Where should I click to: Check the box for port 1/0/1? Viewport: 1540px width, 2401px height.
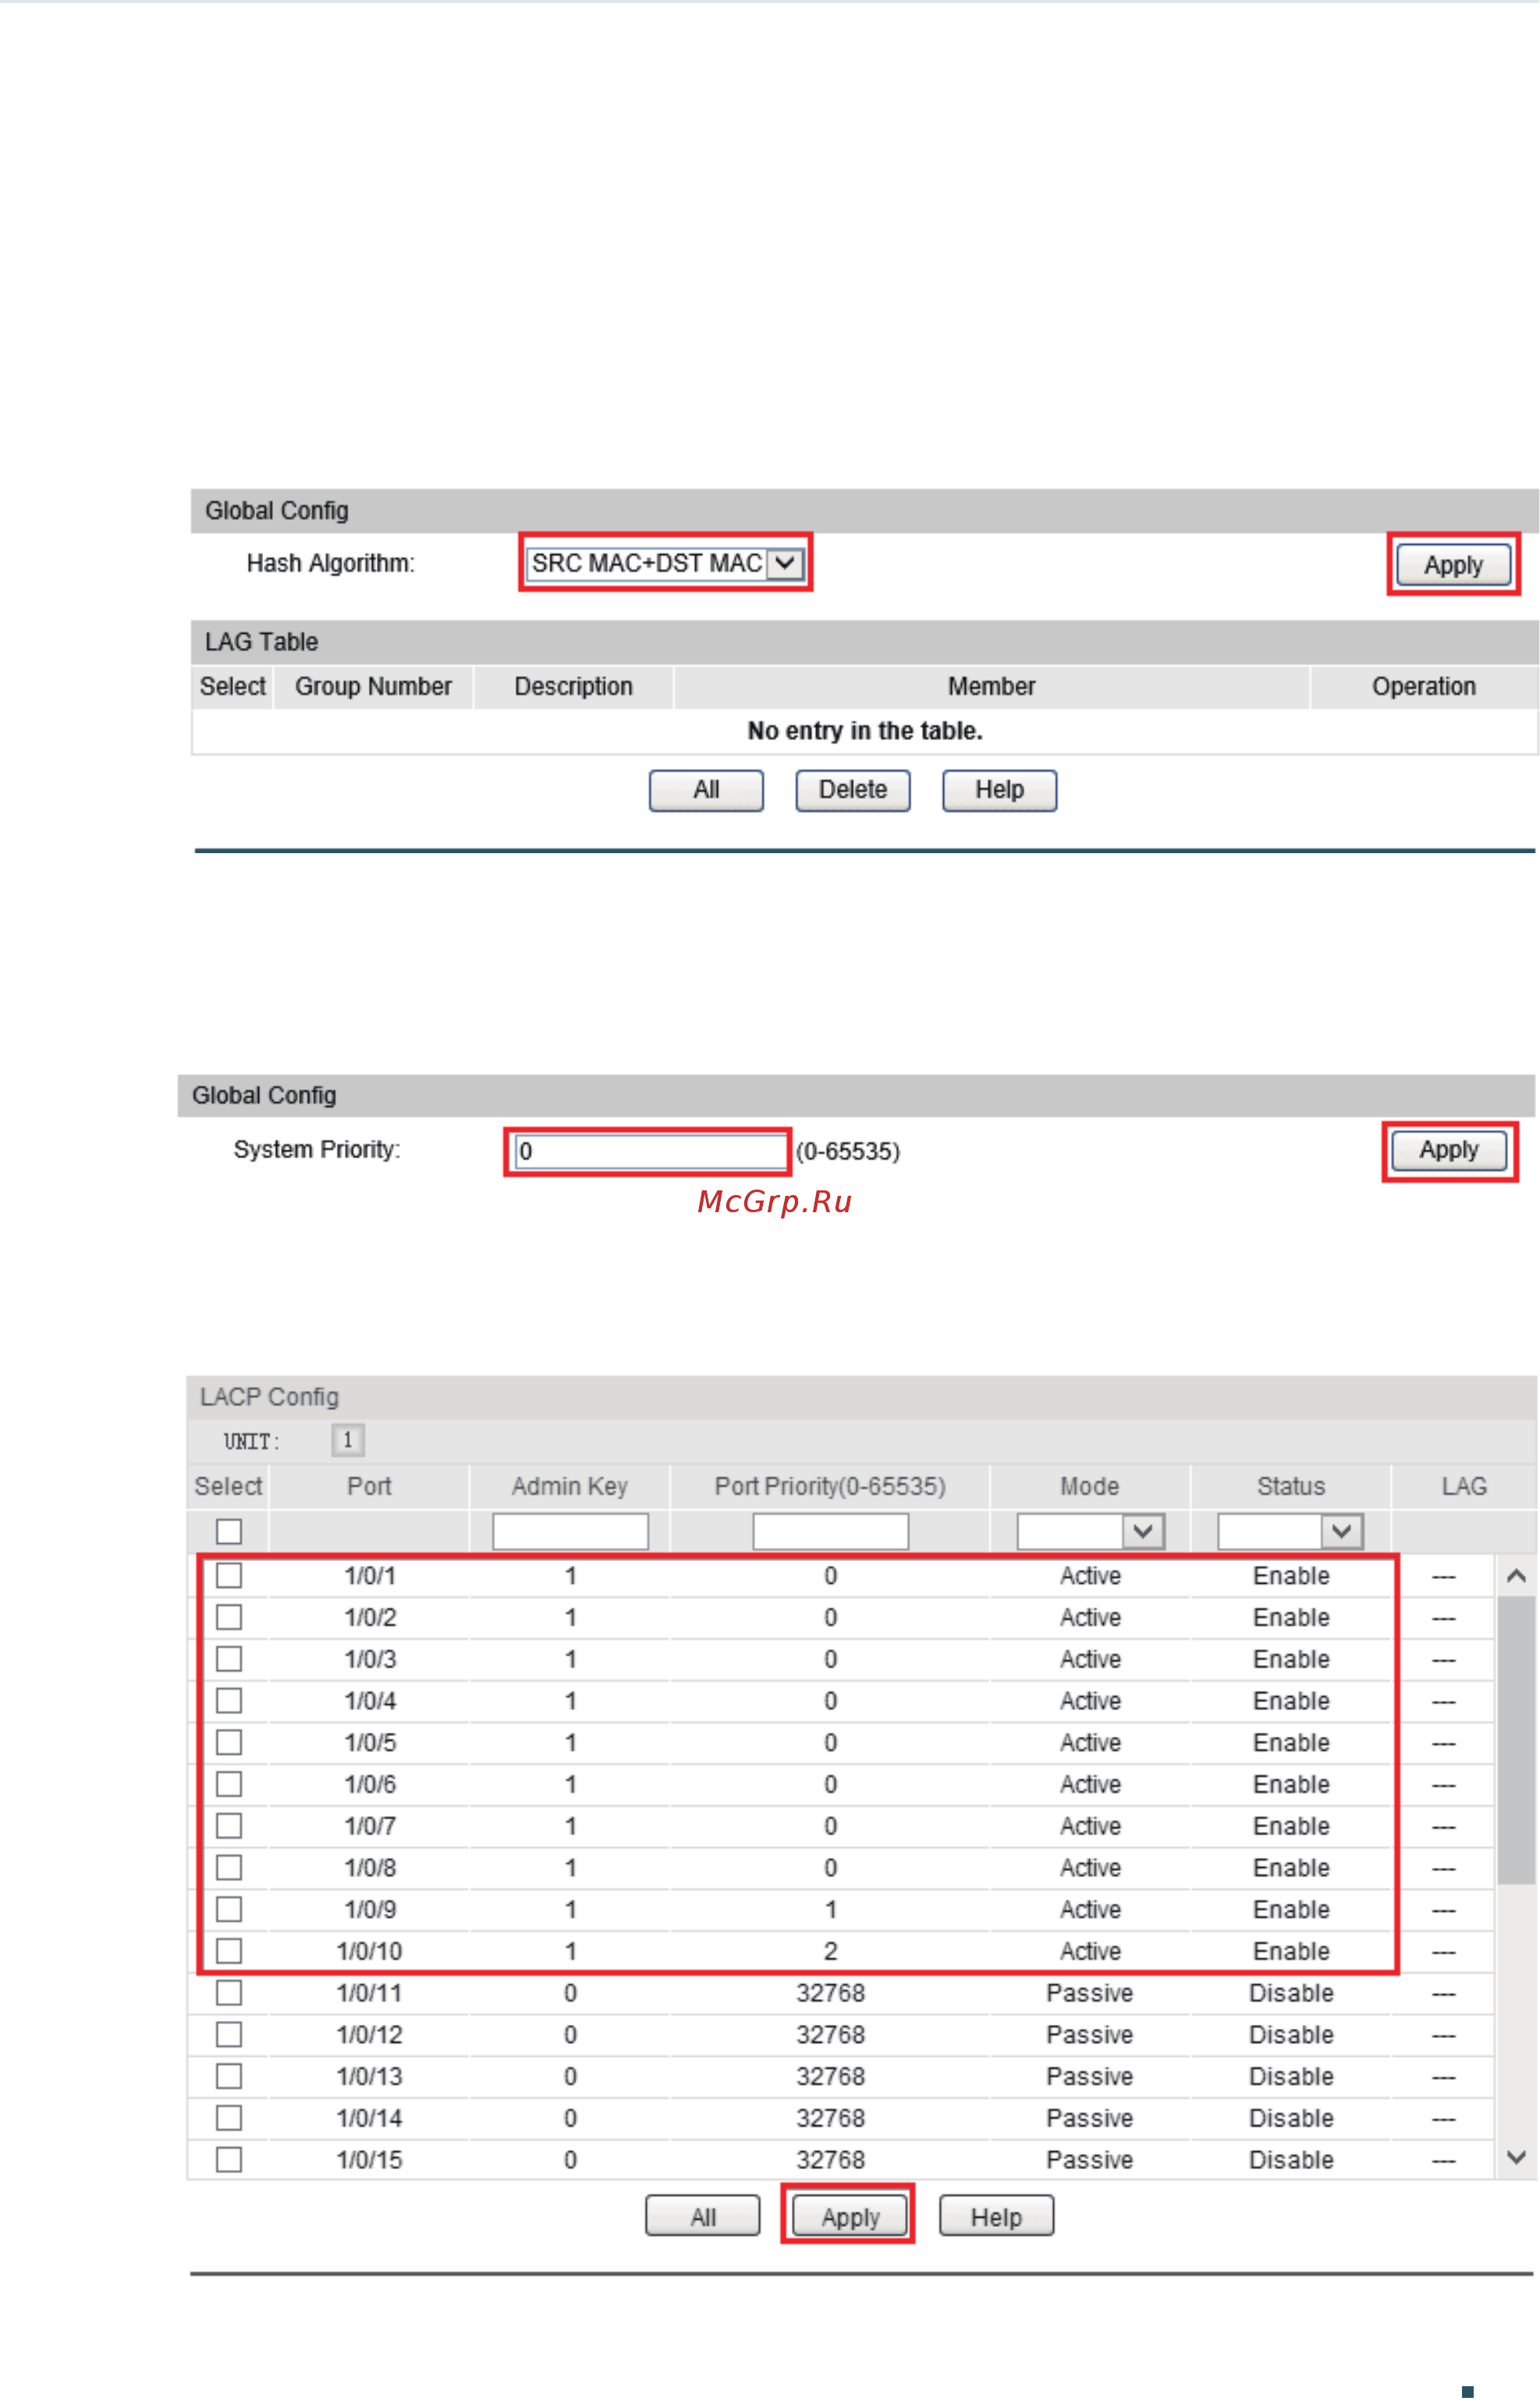tap(229, 1576)
